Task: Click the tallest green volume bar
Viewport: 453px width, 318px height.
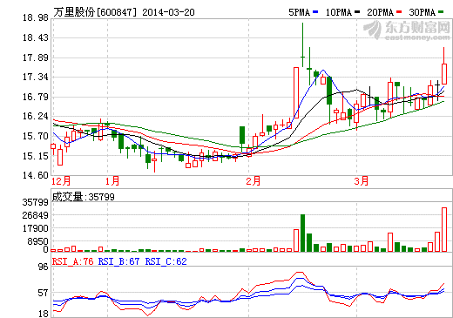Action: click(x=302, y=233)
